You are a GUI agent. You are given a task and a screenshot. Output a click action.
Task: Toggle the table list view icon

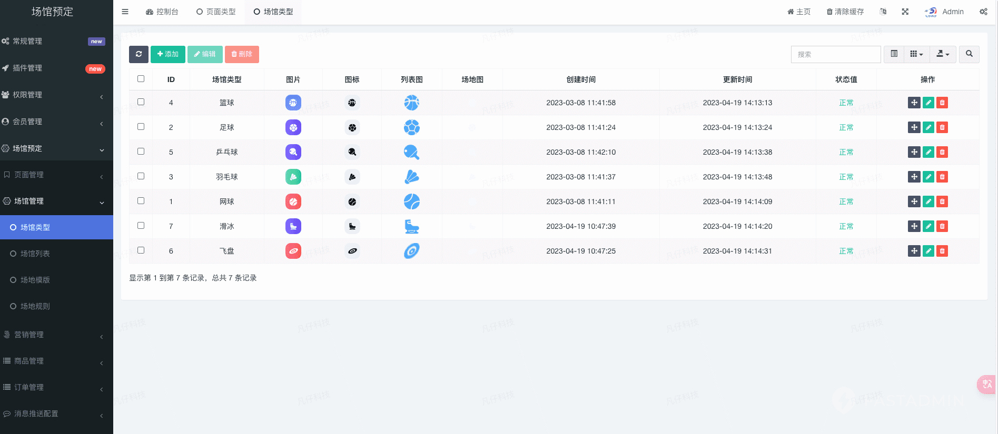[894, 54]
